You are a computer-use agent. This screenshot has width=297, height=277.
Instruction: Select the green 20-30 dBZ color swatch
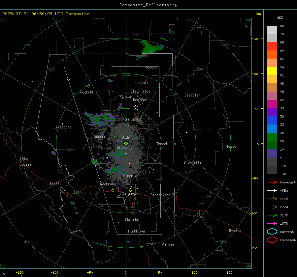click(x=272, y=137)
